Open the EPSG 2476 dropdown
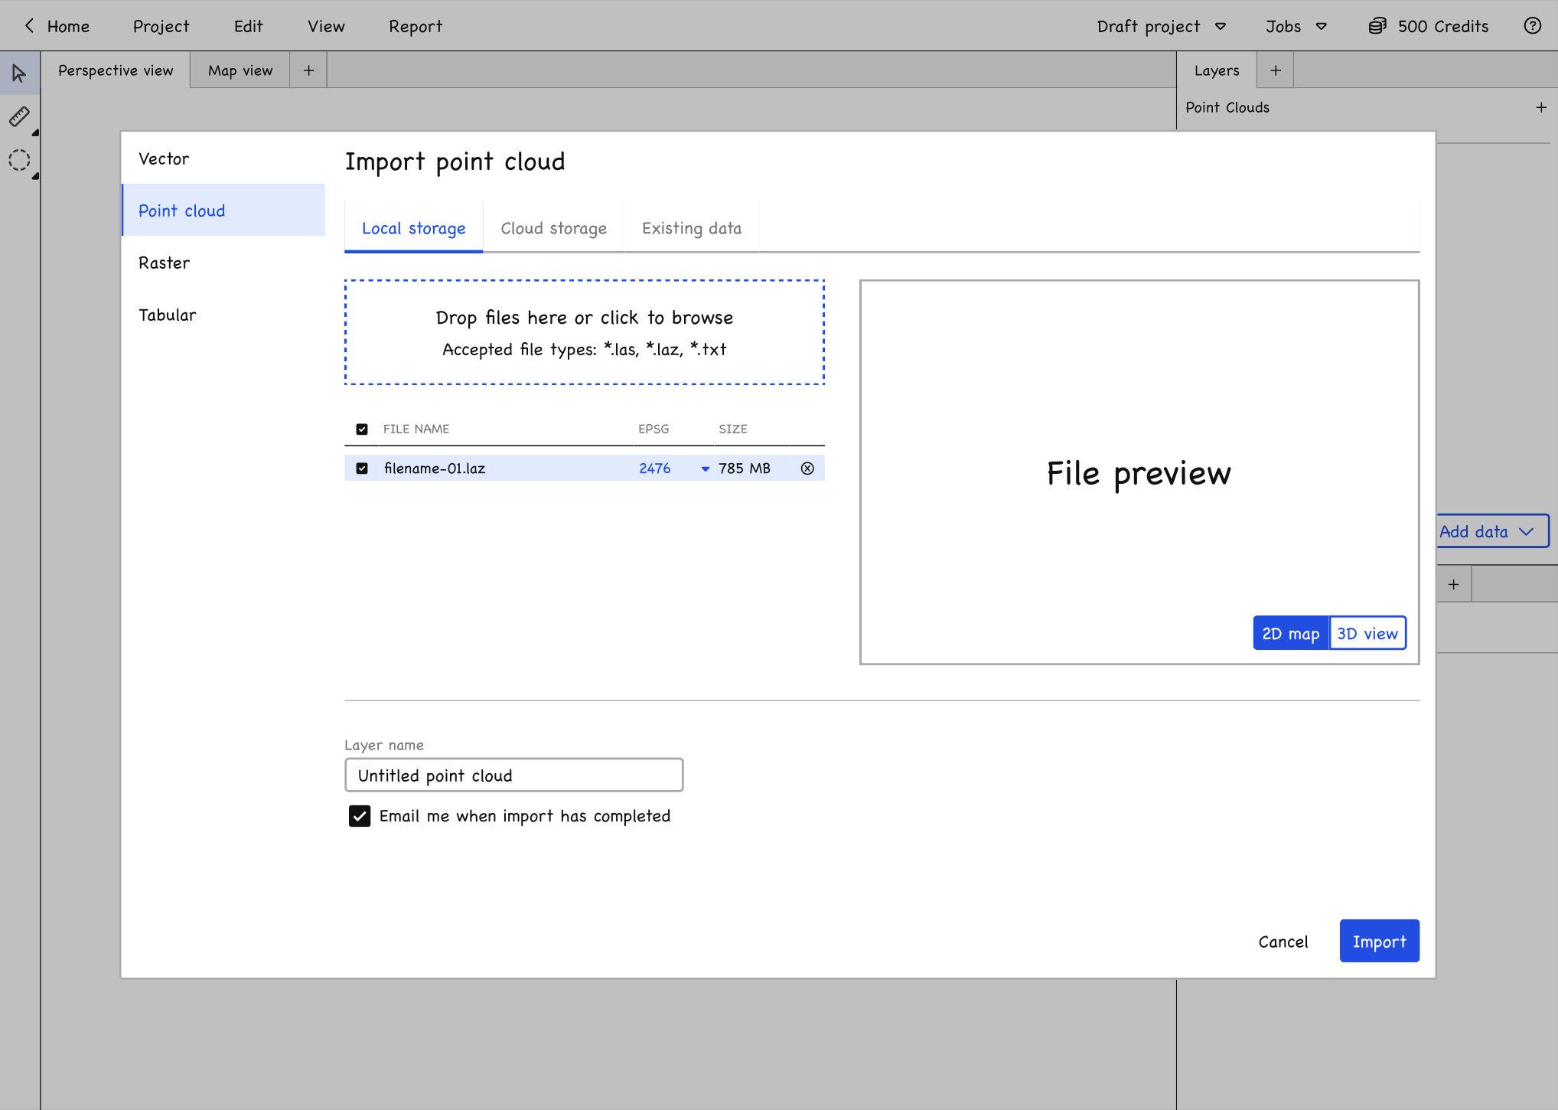The height and width of the screenshot is (1110, 1558). pos(705,468)
